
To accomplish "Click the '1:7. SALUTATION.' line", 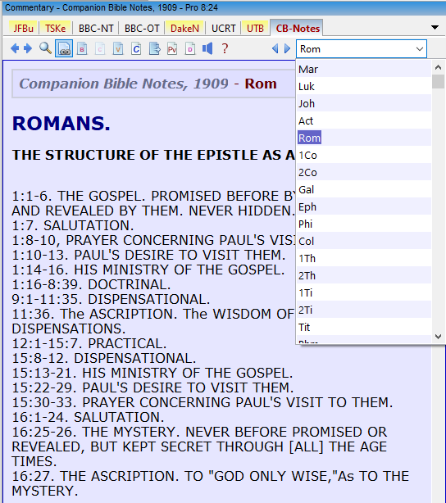I will [73, 225].
